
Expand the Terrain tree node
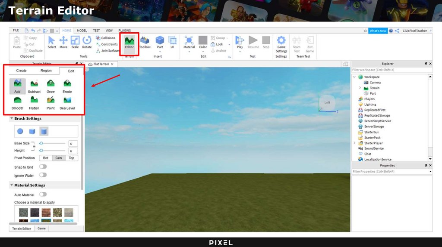click(x=360, y=88)
